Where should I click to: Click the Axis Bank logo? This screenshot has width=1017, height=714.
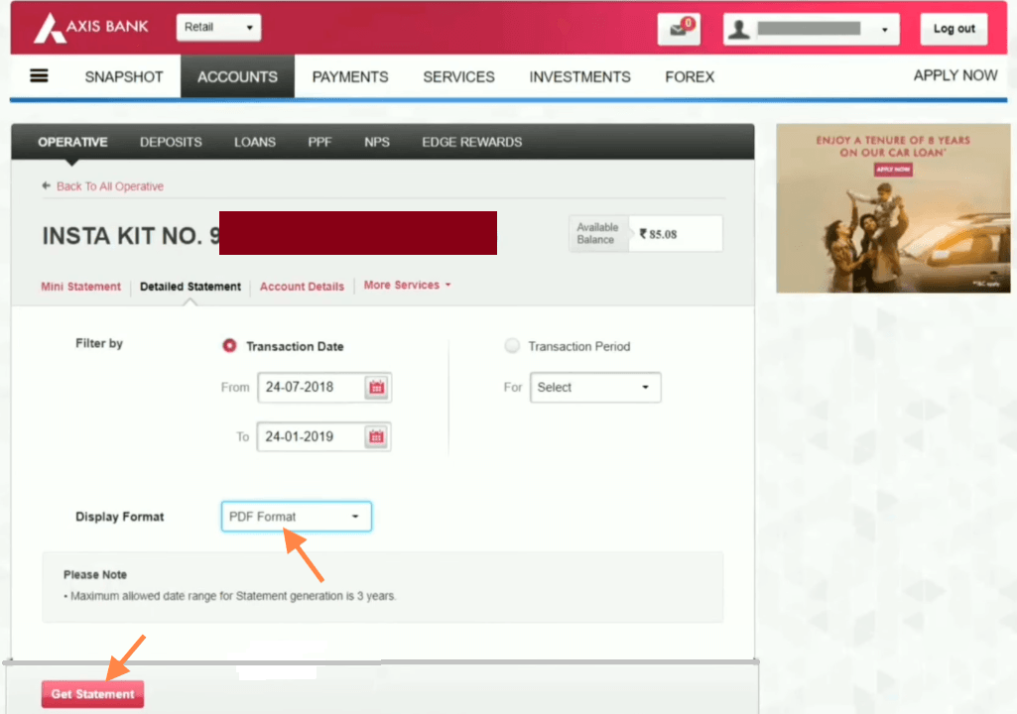point(91,28)
